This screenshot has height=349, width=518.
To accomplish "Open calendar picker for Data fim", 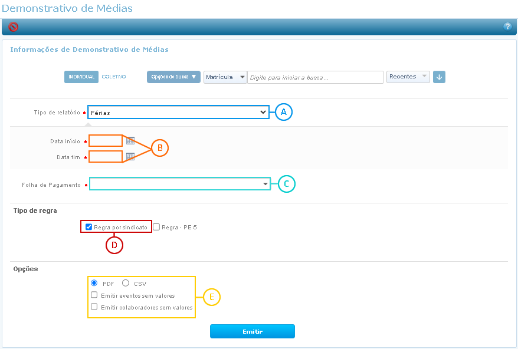I will click(x=130, y=157).
